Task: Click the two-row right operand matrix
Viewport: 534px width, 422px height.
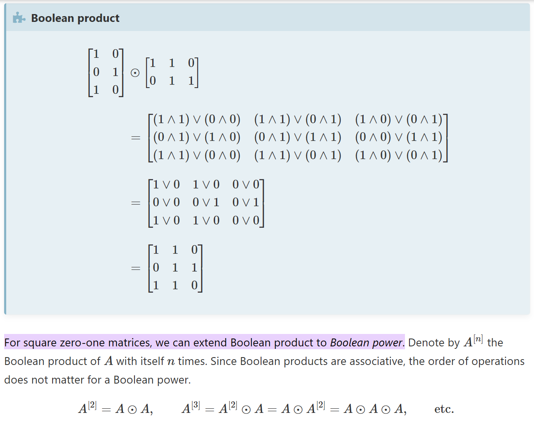Action: pyautogui.click(x=172, y=72)
